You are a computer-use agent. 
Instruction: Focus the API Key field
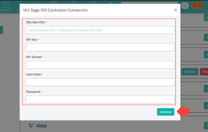tap(100, 47)
